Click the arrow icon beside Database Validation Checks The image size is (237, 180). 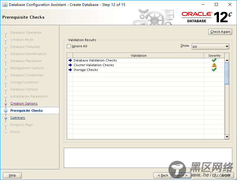tap(70, 60)
